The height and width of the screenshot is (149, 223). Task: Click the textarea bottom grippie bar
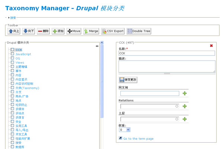167,74
